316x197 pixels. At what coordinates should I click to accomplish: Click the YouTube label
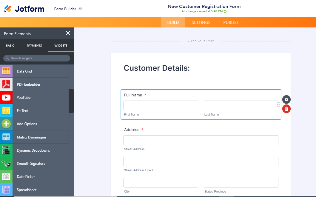[24, 97]
